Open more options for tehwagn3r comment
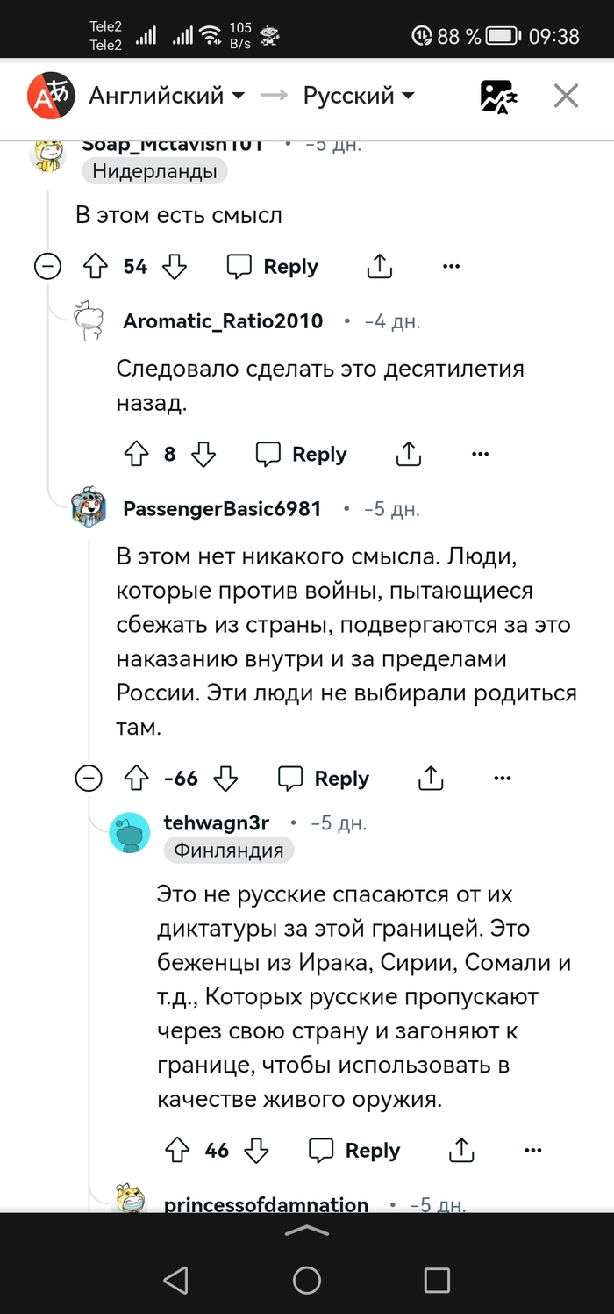The image size is (614, 1314). (x=533, y=1150)
